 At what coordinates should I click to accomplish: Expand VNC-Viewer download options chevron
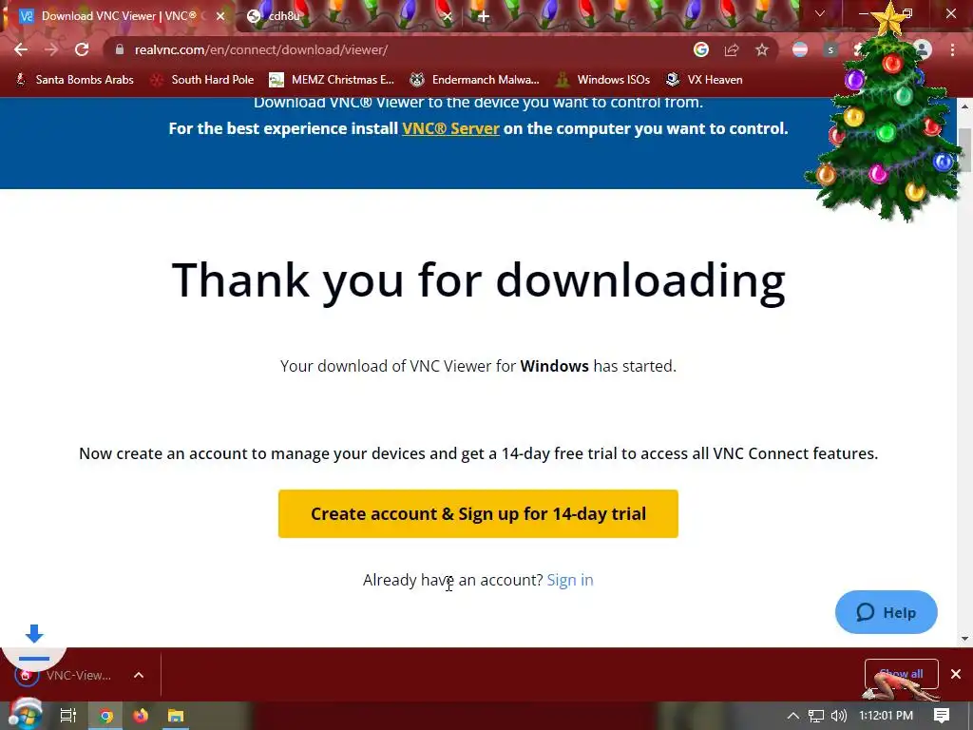[139, 676]
